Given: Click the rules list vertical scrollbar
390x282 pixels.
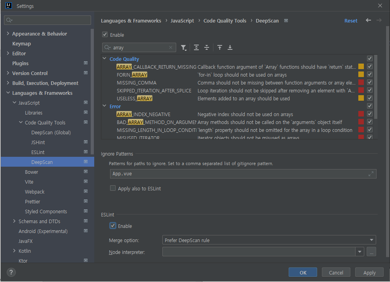Looking at the screenshot, I should point(376,87).
